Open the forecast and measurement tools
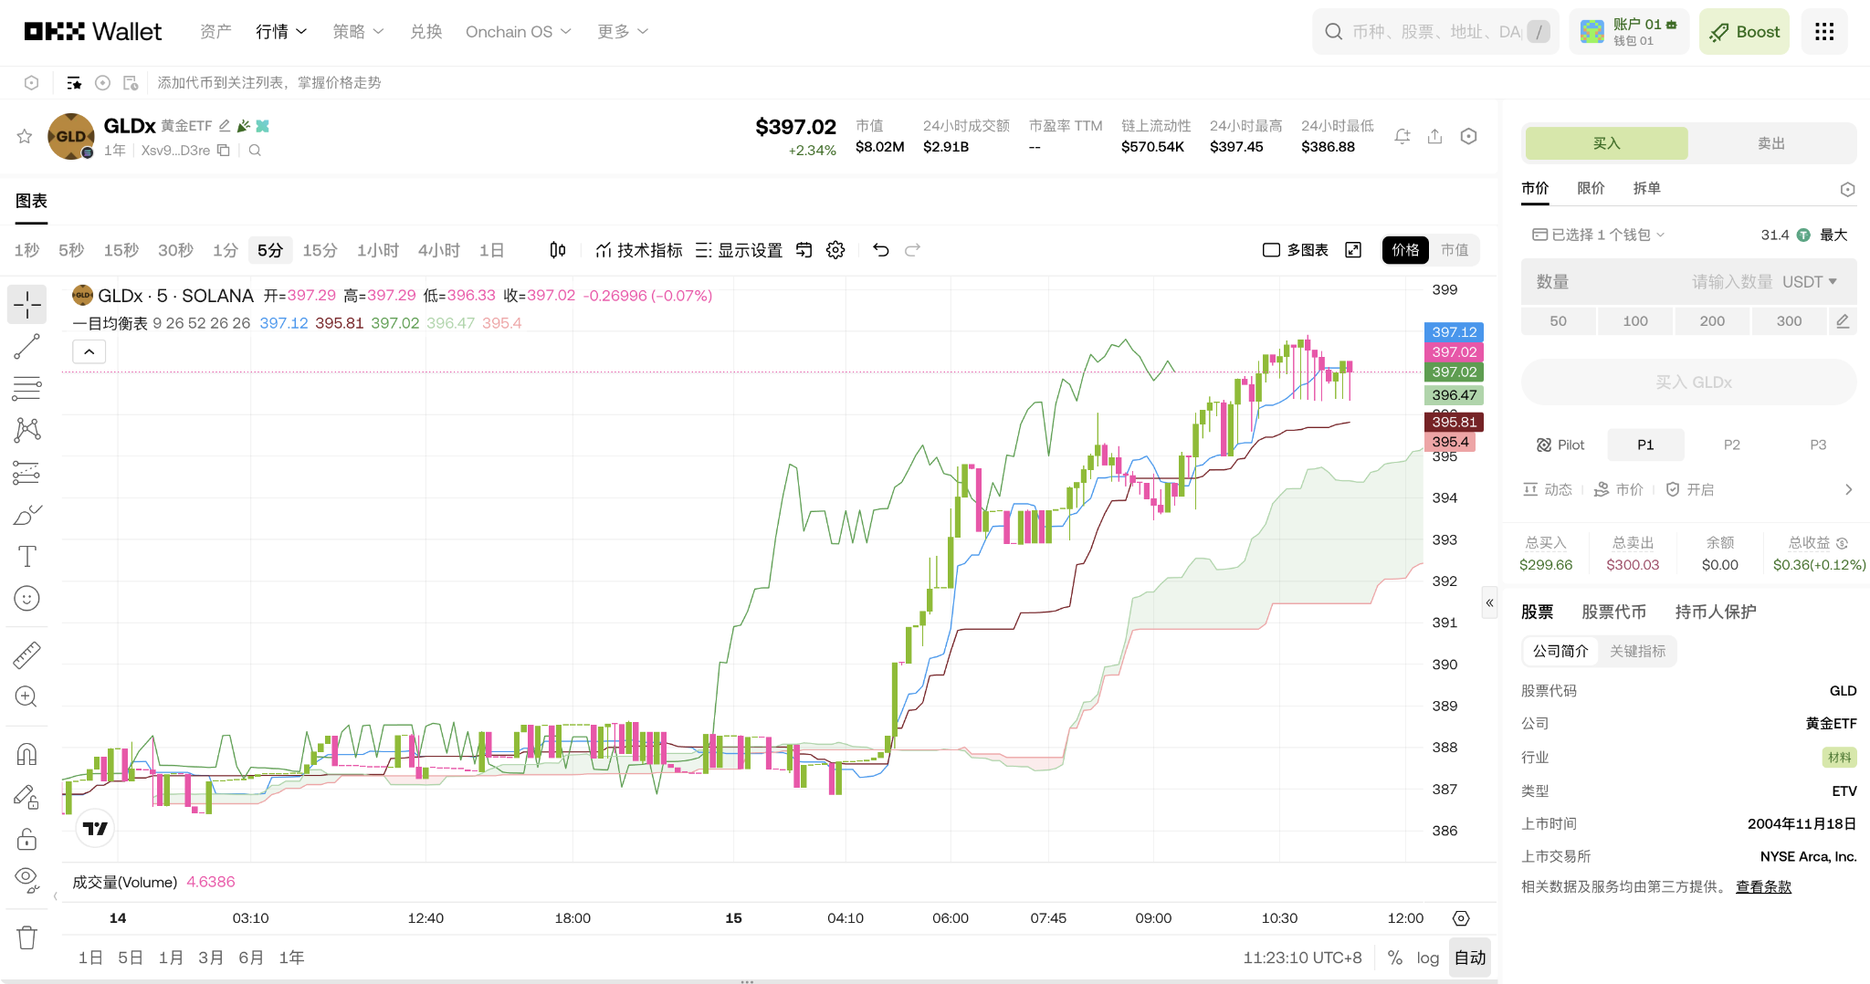This screenshot has width=1870, height=984. (x=27, y=472)
